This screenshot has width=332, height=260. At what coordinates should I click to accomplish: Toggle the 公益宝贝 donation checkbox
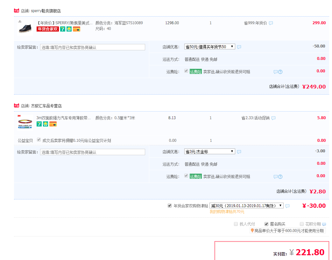coord(39,140)
